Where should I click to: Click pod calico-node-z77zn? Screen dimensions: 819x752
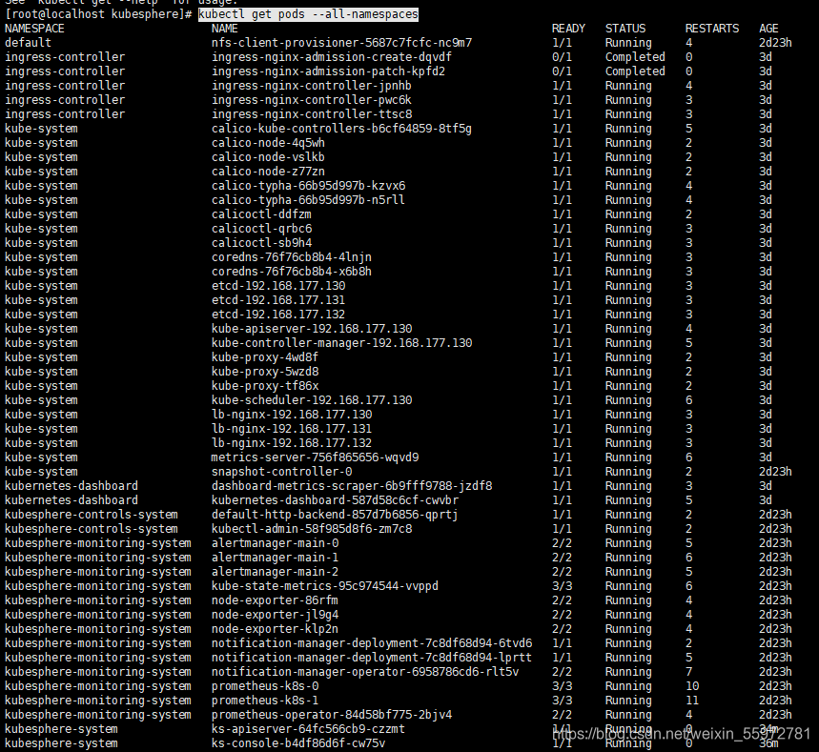coord(268,172)
